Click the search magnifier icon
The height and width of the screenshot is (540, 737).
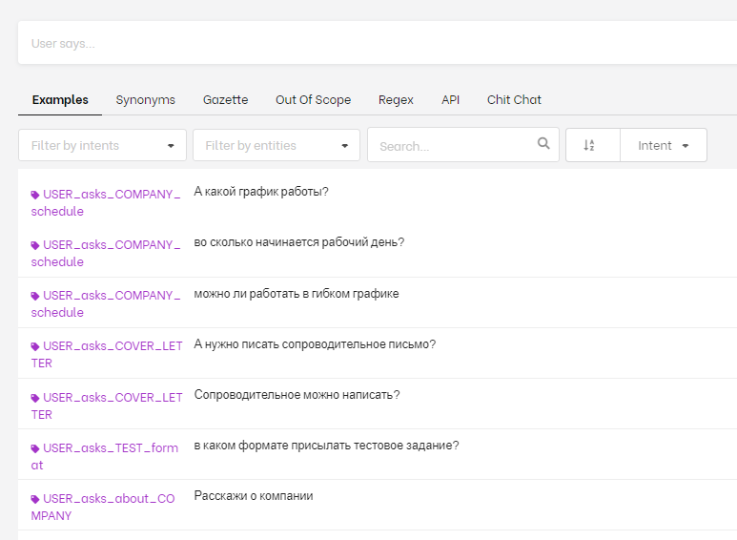pyautogui.click(x=543, y=144)
